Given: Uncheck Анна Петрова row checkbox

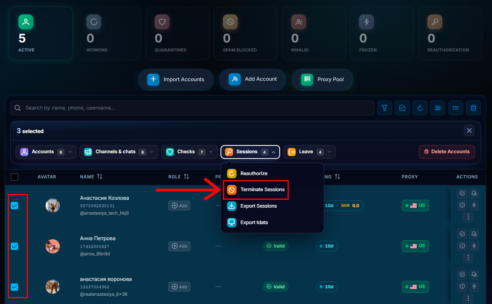Looking at the screenshot, I should pos(14,246).
